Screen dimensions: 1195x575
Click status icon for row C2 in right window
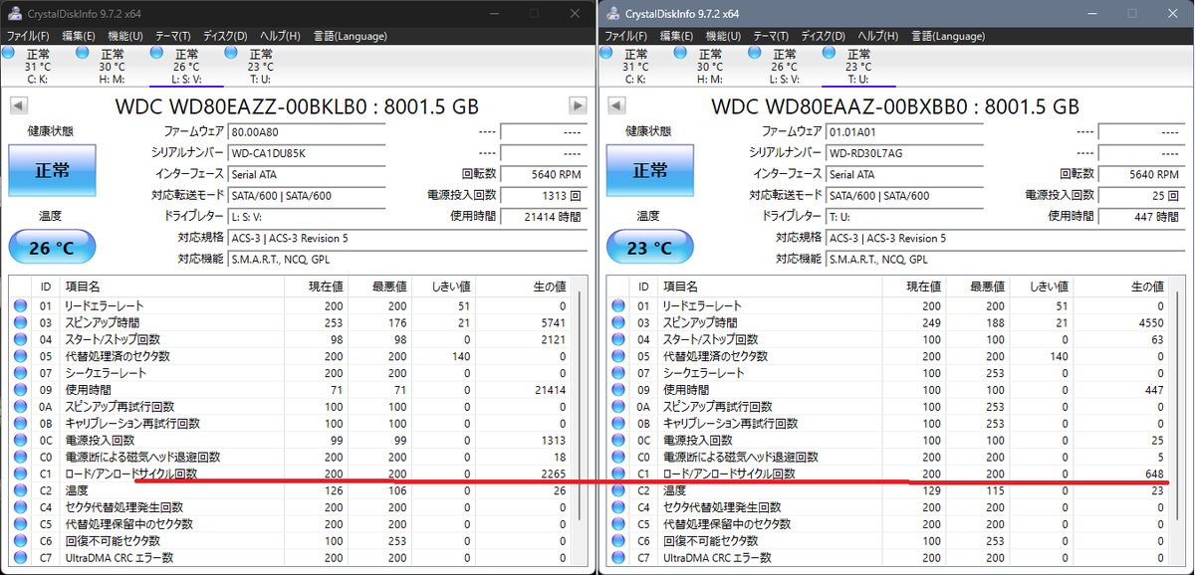click(x=618, y=490)
